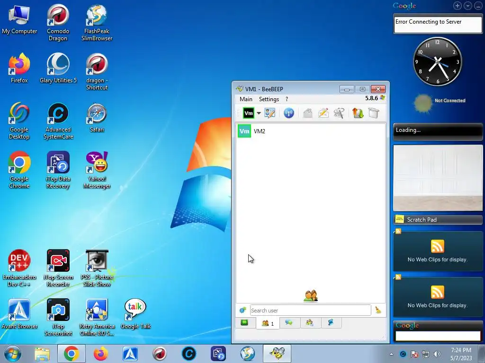The height and width of the screenshot is (363, 485).
Task: Click the analog clock gadget
Action: point(437,61)
